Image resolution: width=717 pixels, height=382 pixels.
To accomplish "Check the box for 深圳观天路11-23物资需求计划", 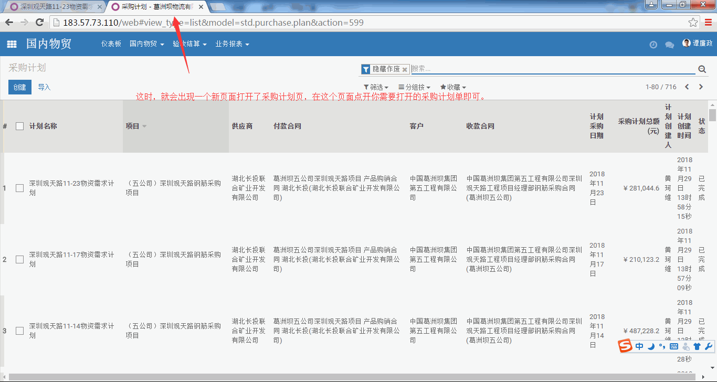I will pos(20,188).
